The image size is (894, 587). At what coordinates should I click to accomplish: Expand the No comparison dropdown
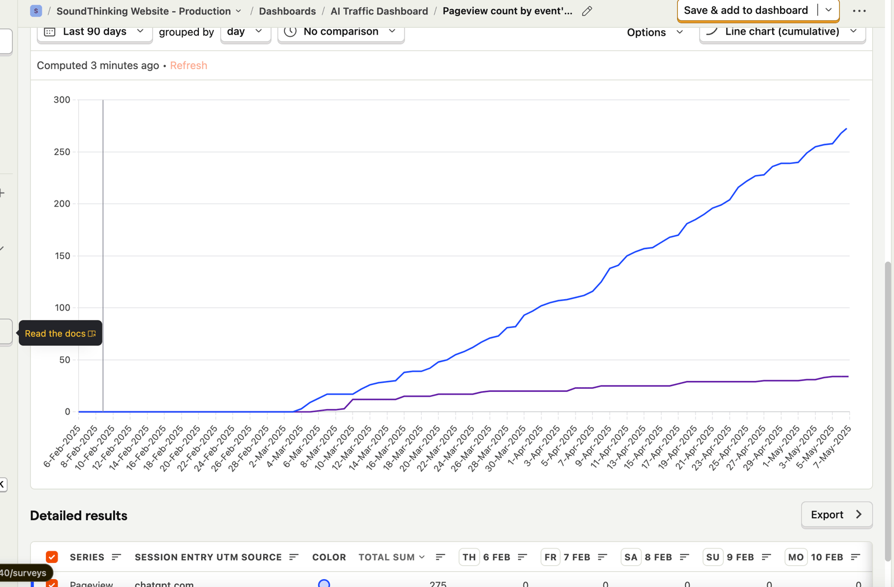coord(341,32)
